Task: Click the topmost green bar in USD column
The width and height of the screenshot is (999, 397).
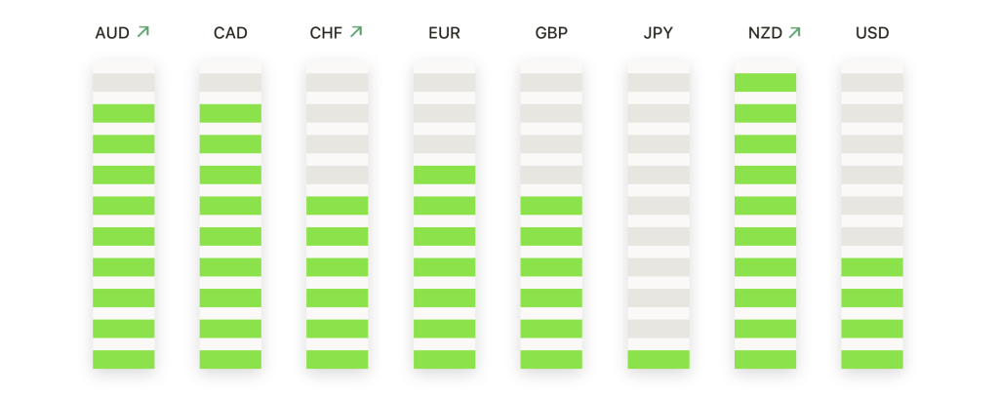Action: pos(872,267)
